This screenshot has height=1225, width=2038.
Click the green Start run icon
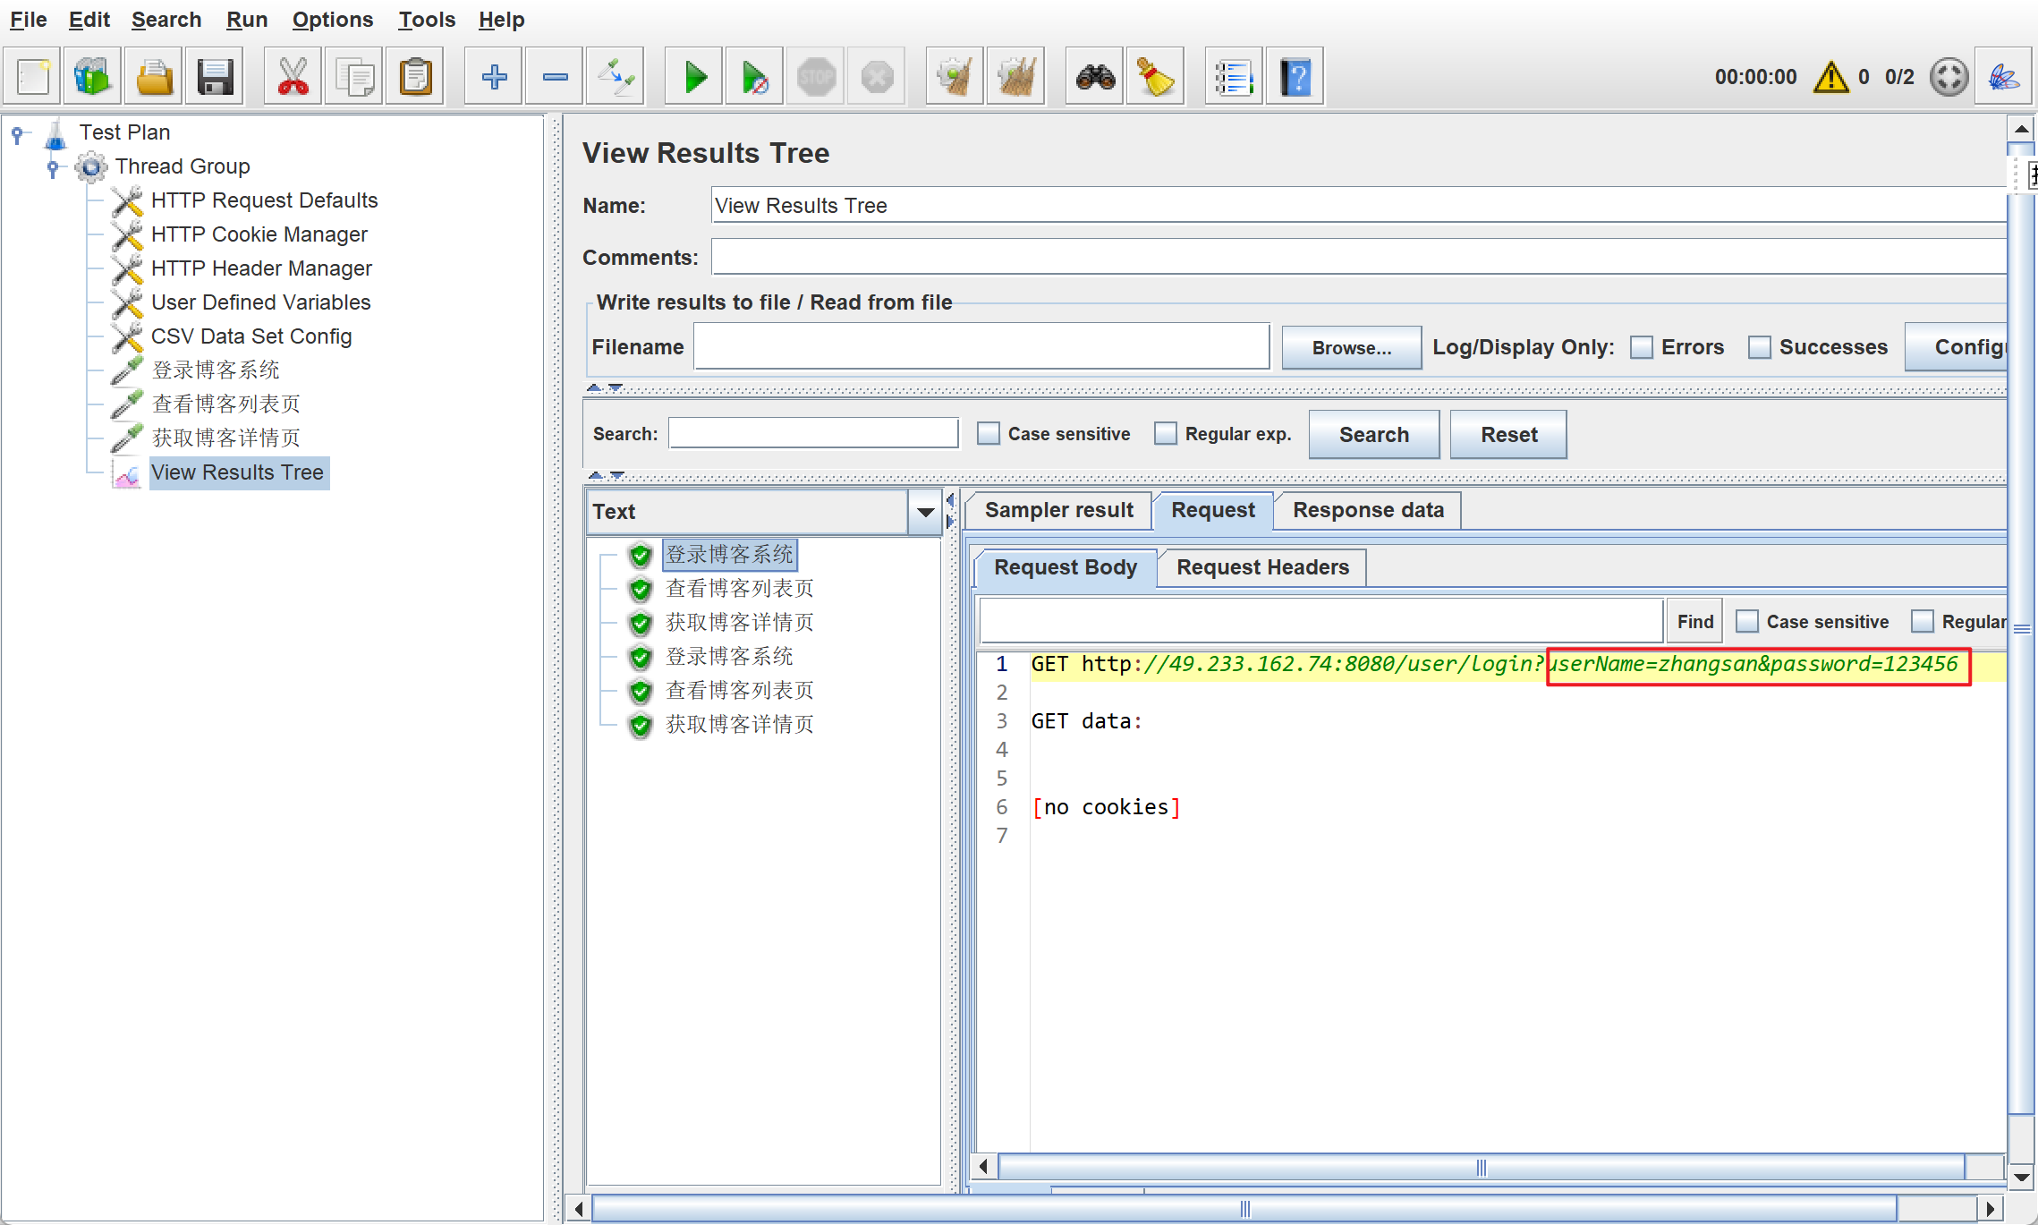(694, 78)
